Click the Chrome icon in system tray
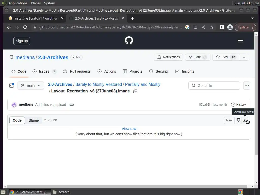 [240, 192]
